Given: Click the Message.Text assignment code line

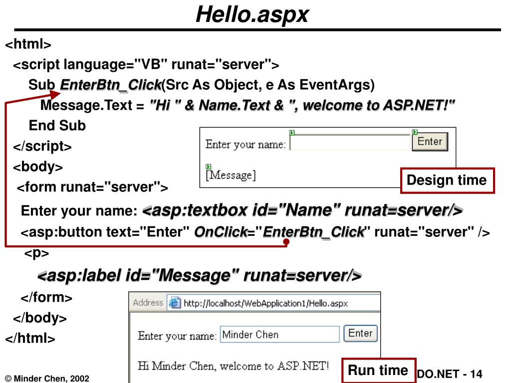Looking at the screenshot, I should pyautogui.click(x=248, y=105).
